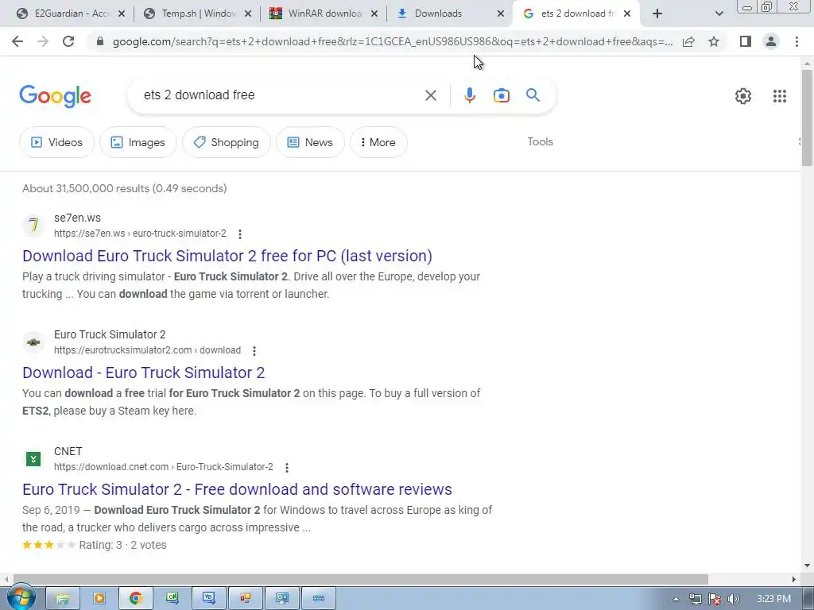This screenshot has width=814, height=610.
Task: Click the download.cnet.com URL
Action: (x=164, y=467)
